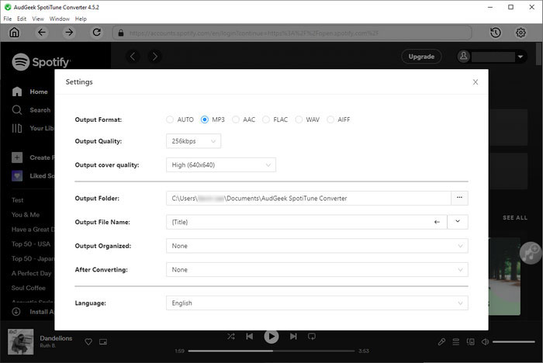The image size is (543, 363).
Task: Open Search in the Spotify sidebar
Action: point(31,110)
